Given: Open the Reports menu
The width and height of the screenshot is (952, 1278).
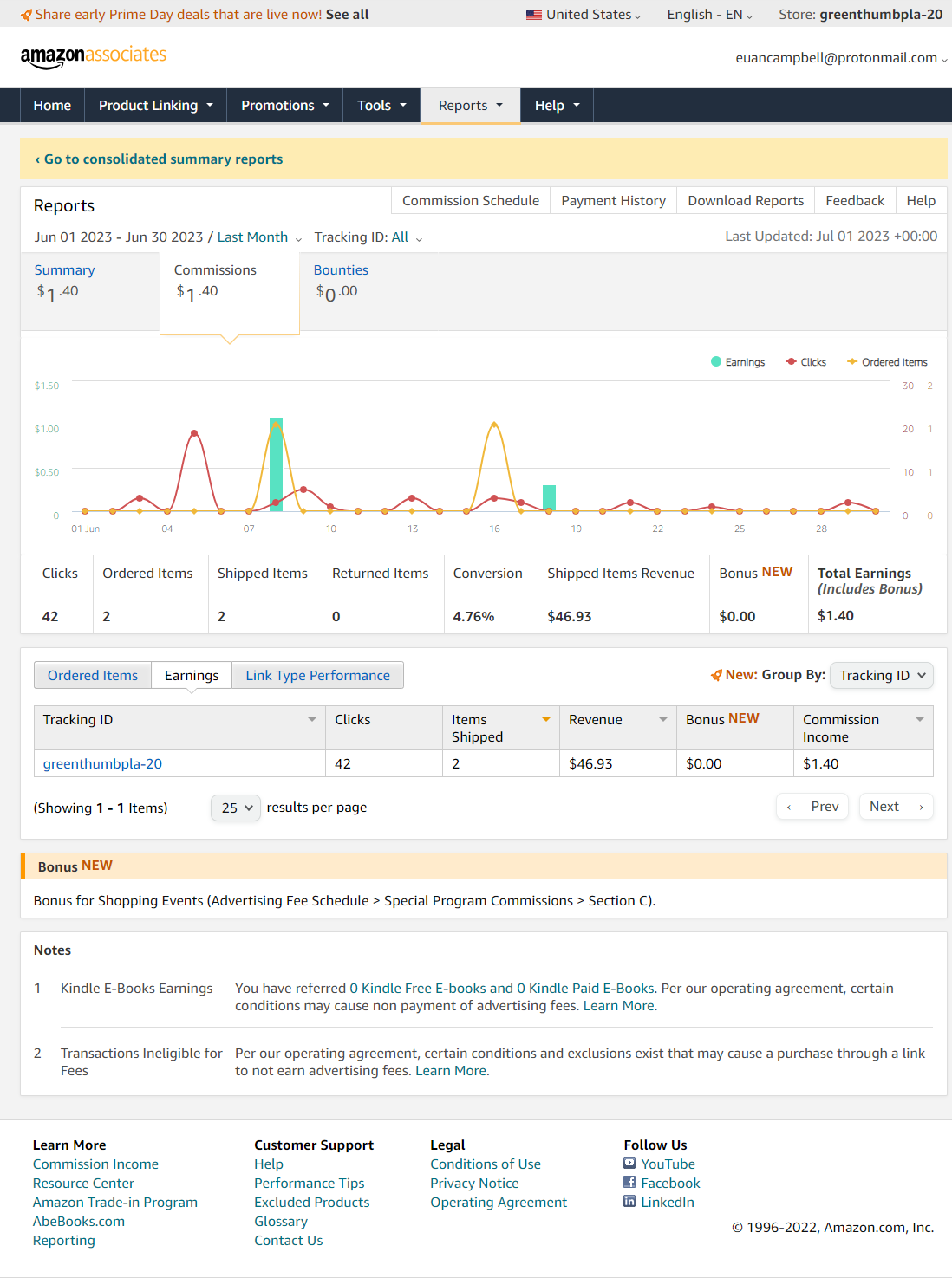Looking at the screenshot, I should pos(471,105).
